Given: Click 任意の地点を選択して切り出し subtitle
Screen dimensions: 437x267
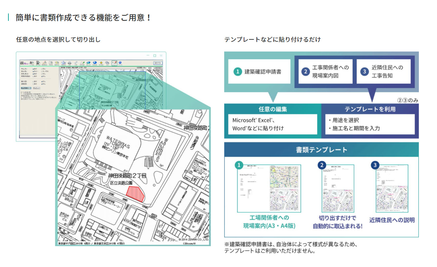Looking at the screenshot, I should pyautogui.click(x=58, y=39).
